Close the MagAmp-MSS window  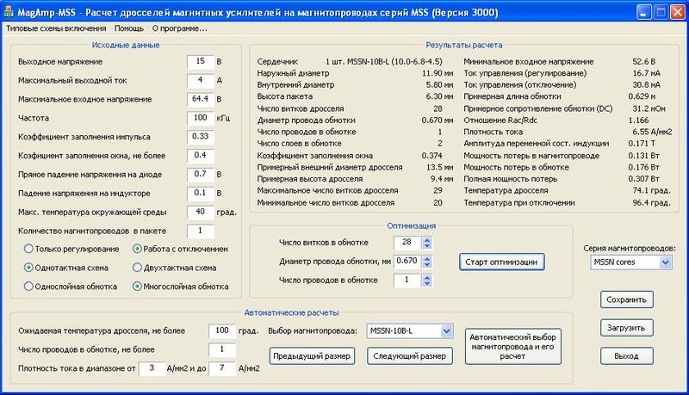[x=677, y=12]
